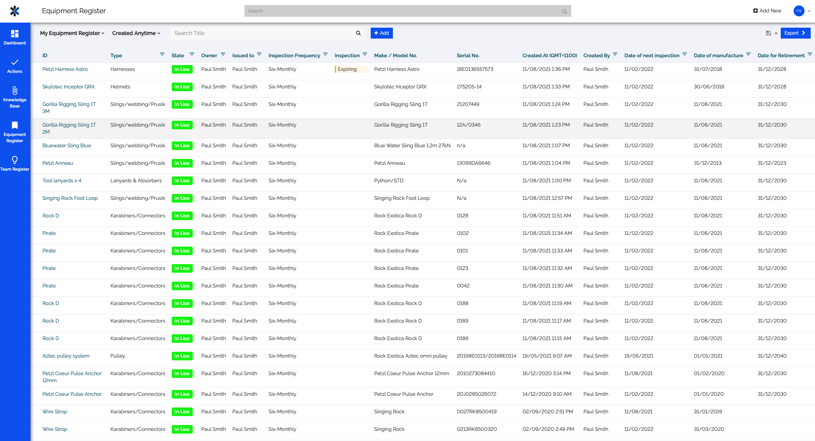The height and width of the screenshot is (441, 815).
Task: Click the State column filter icon
Action: pos(192,55)
